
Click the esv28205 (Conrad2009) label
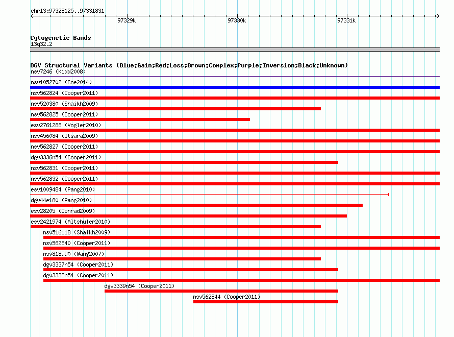63,211
